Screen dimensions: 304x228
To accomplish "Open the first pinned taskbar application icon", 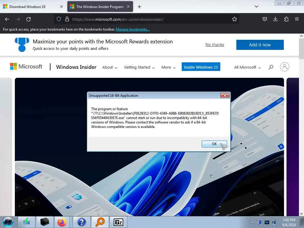I will (26, 222).
